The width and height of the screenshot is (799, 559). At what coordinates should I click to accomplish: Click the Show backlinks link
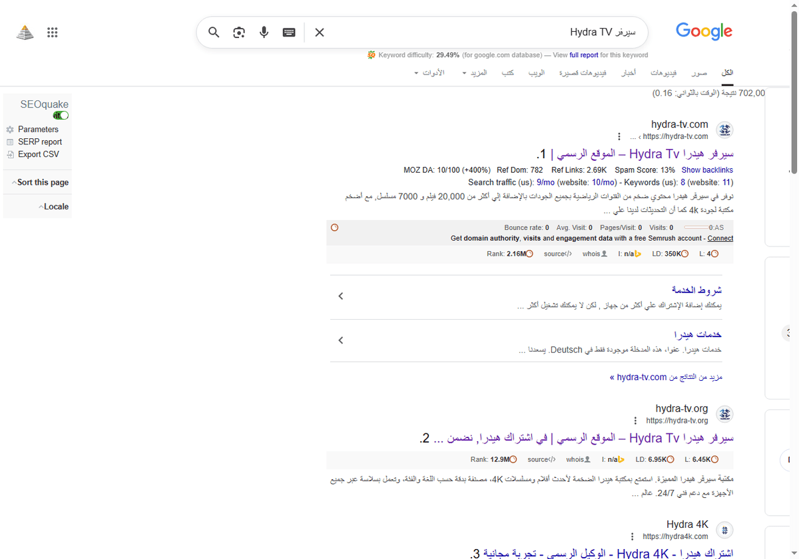coord(707,169)
